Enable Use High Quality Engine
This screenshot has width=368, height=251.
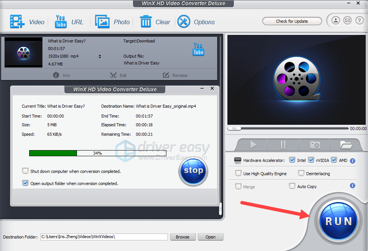point(238,173)
